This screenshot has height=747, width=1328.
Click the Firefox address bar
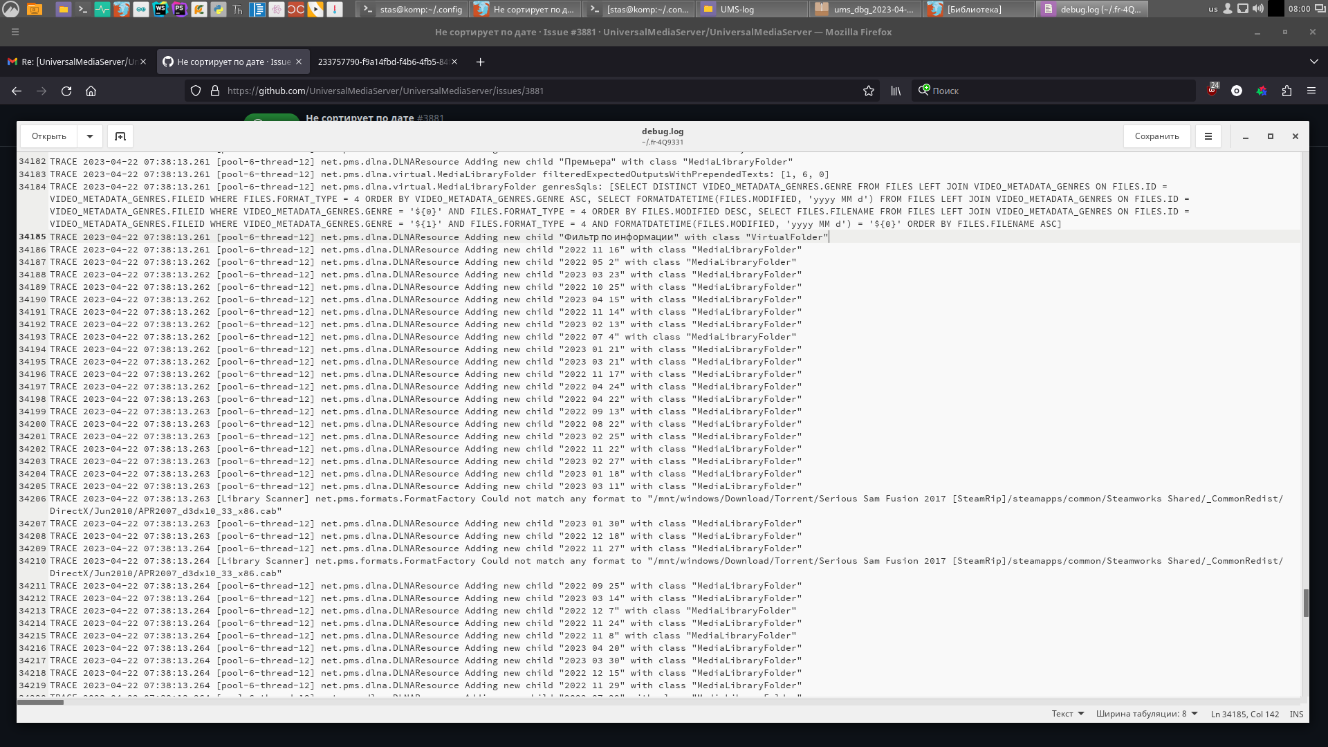pyautogui.click(x=484, y=91)
